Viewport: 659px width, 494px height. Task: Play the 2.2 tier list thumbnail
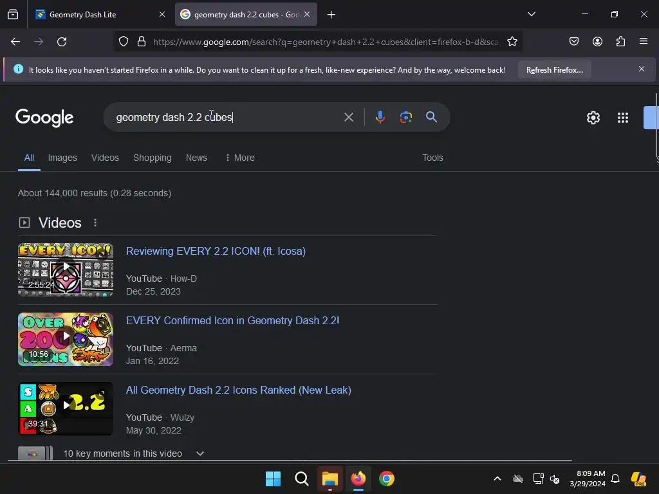pyautogui.click(x=66, y=408)
